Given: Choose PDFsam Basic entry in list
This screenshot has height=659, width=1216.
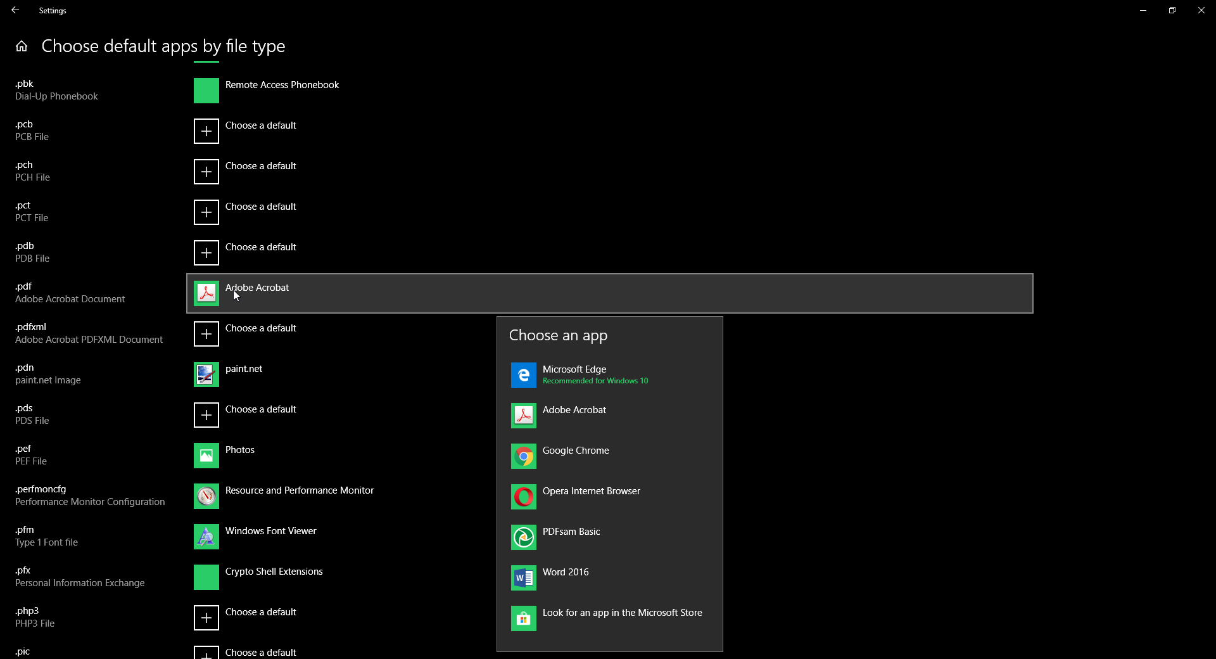Looking at the screenshot, I should click(609, 537).
